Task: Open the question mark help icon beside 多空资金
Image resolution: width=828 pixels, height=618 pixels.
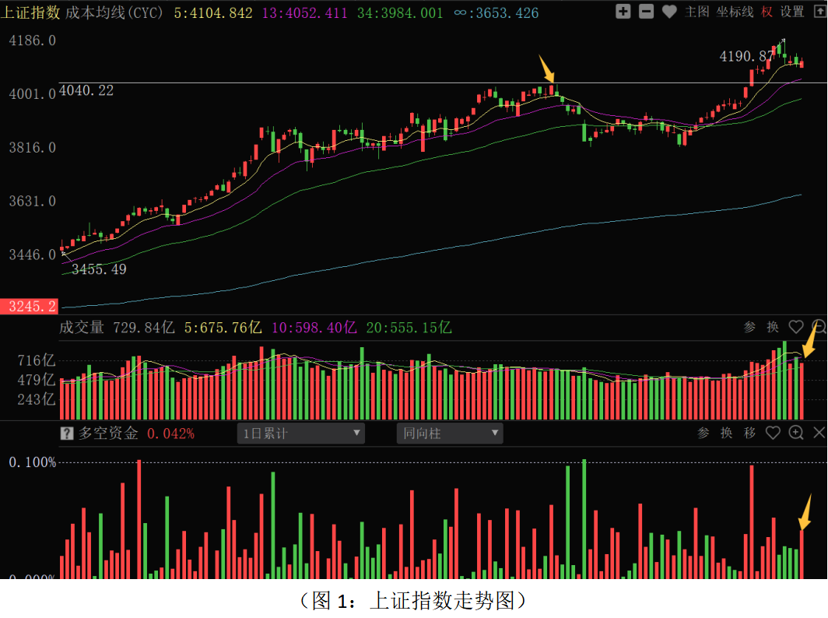Action: click(x=67, y=434)
